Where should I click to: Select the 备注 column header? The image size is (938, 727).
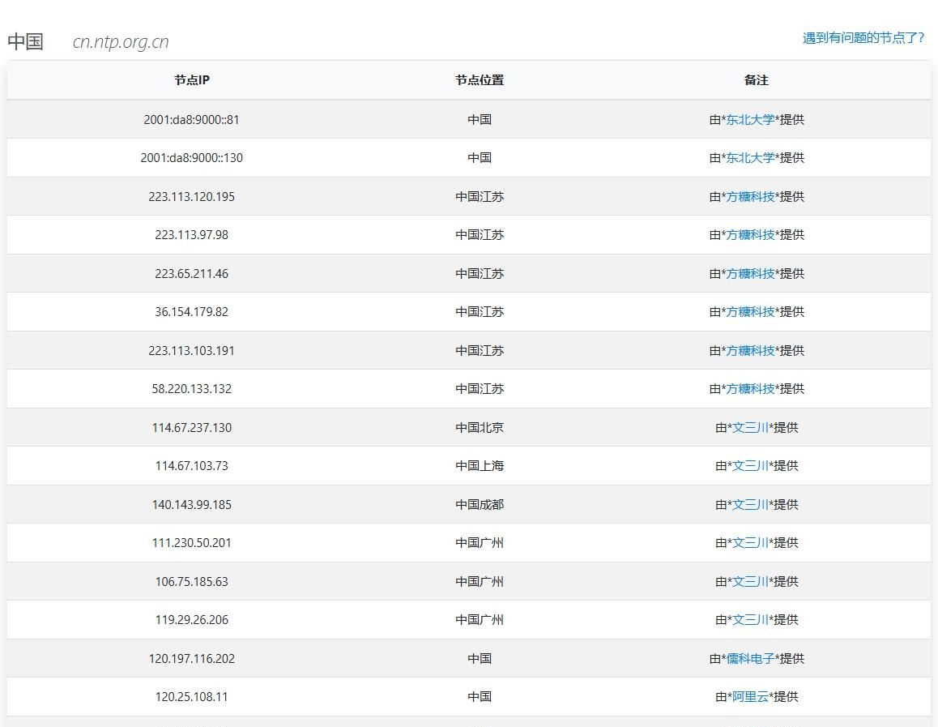click(755, 80)
